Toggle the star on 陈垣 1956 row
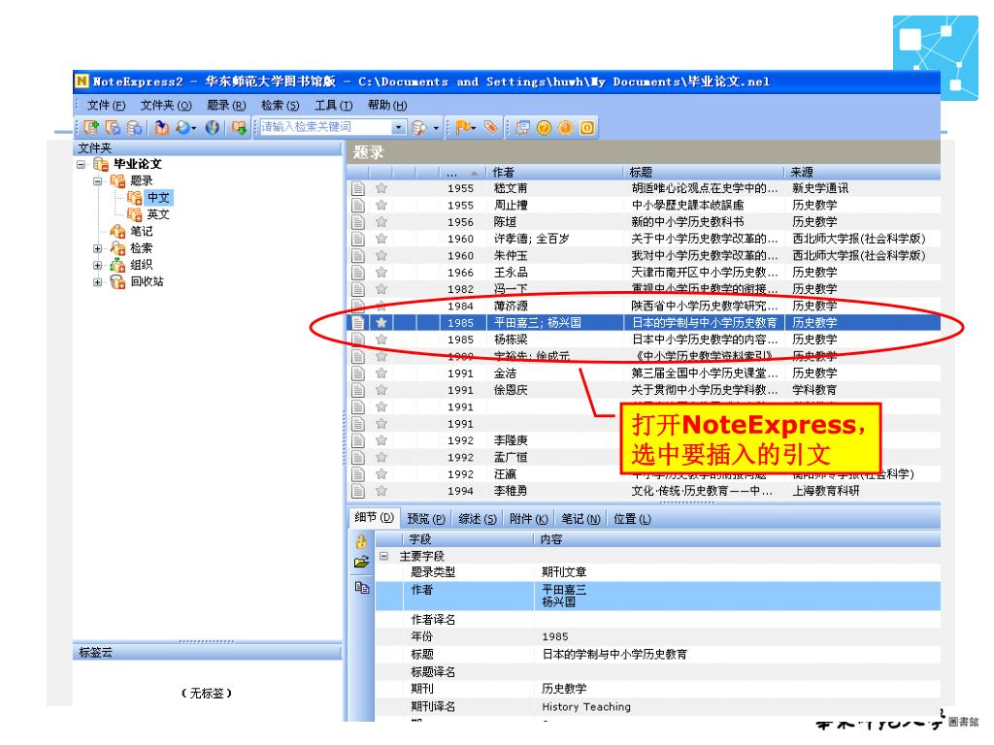994x745 pixels. tap(381, 222)
